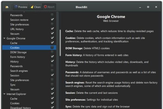Enable the top Passwords checkbox above Session restore

click(x=52, y=15)
